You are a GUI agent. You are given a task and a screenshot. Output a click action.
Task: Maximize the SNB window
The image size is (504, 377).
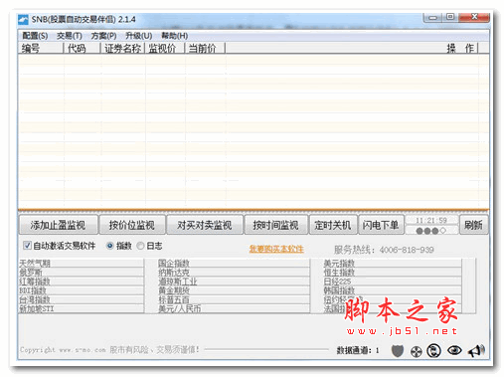coord(449,17)
